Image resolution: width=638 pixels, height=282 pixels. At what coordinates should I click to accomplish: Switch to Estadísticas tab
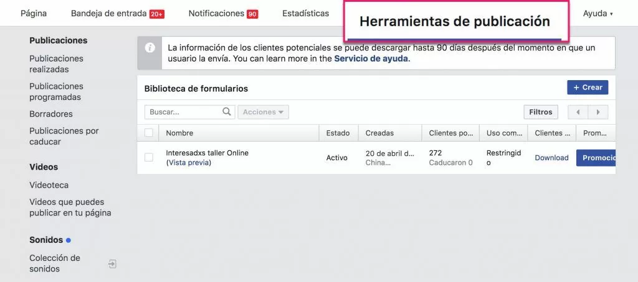(305, 14)
